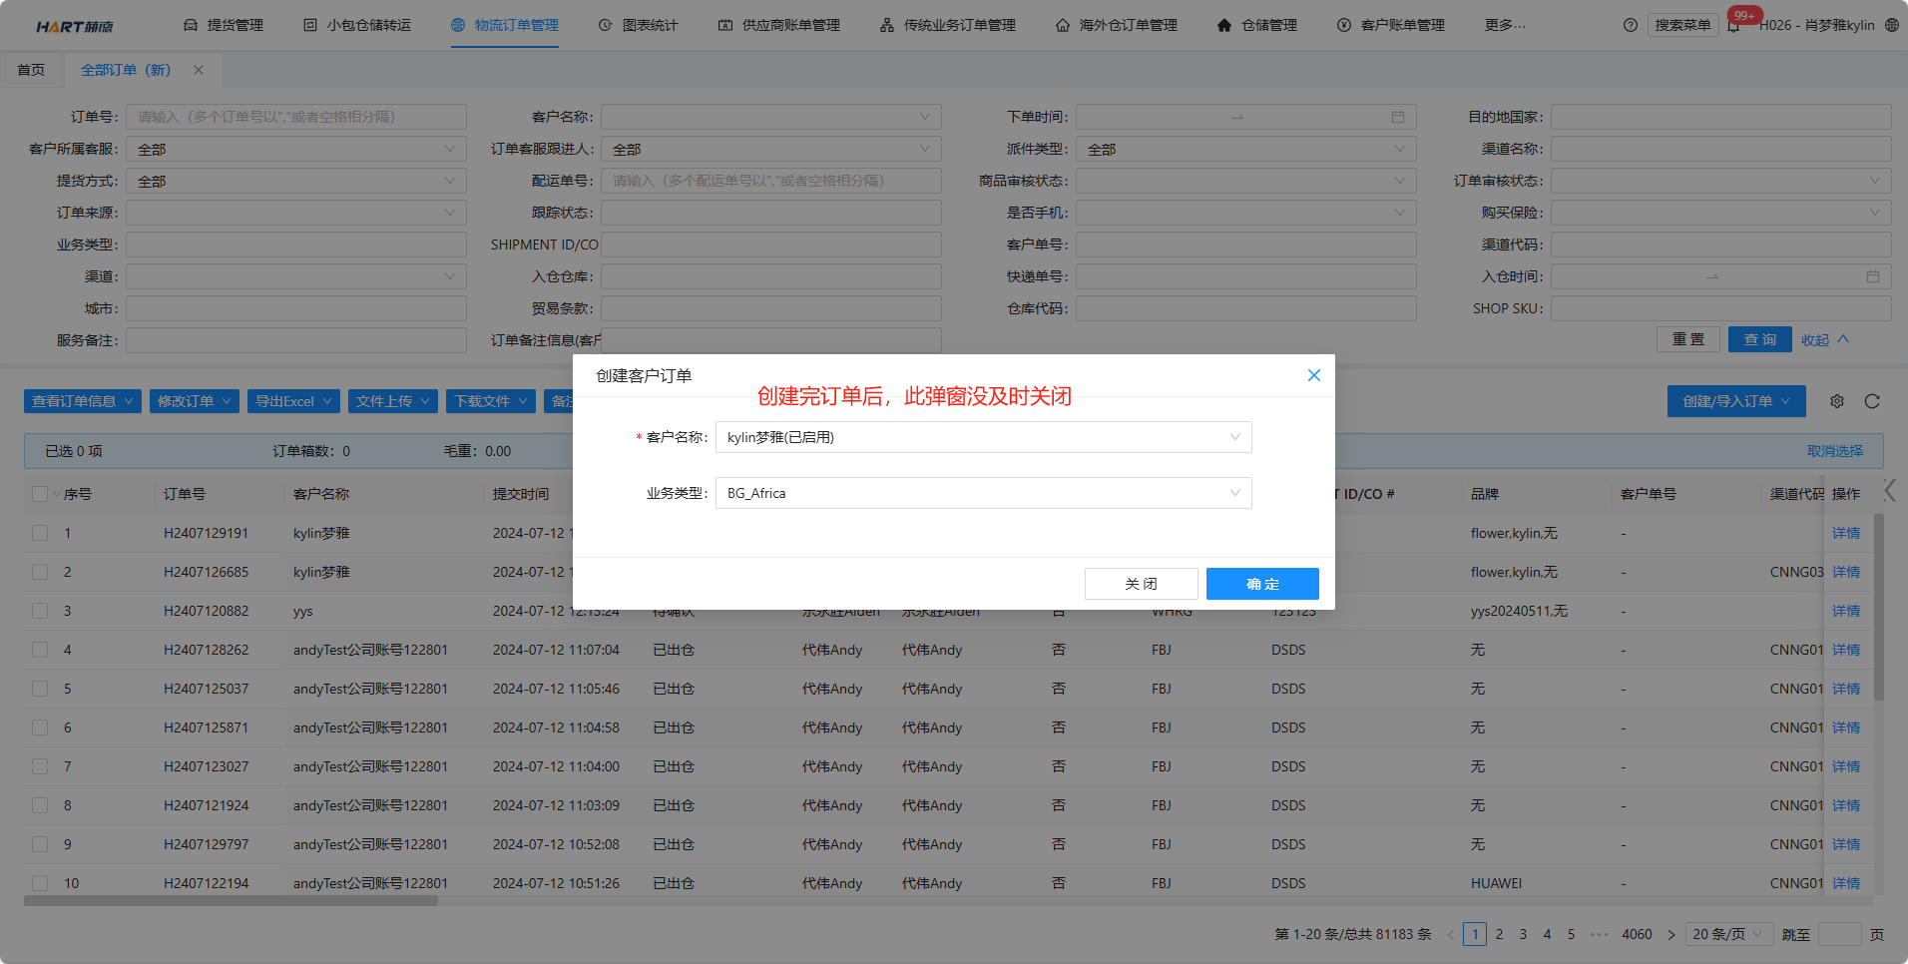Click the calendar icon in 下单时间 field

(1398, 117)
